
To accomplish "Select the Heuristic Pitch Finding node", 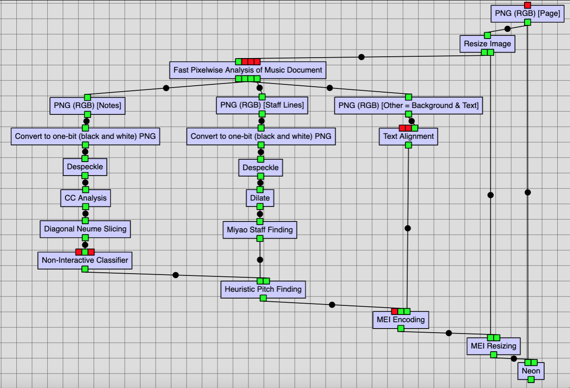I will 263,290.
